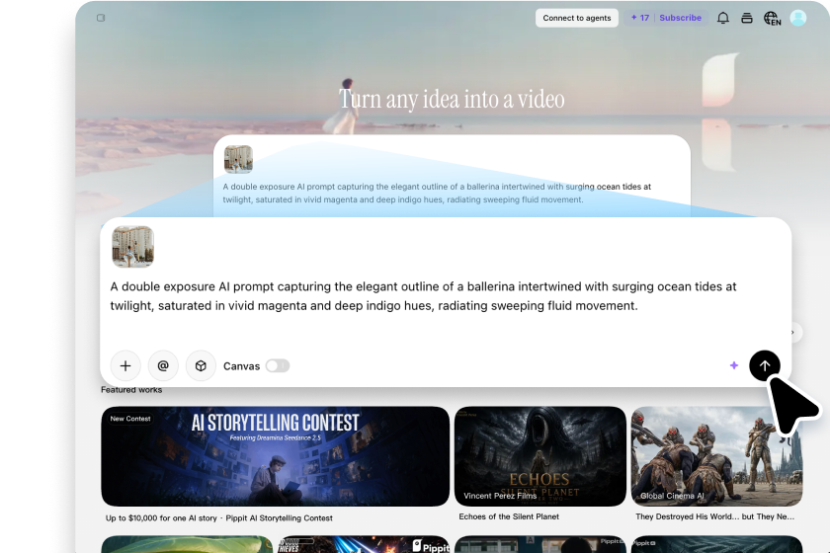This screenshot has height=553, width=830.
Task: Open the user profile avatar
Action: [x=797, y=18]
